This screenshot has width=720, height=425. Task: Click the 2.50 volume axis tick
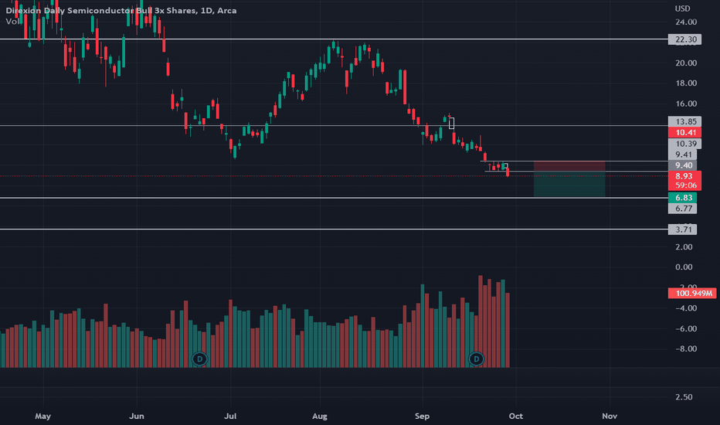(x=684, y=397)
